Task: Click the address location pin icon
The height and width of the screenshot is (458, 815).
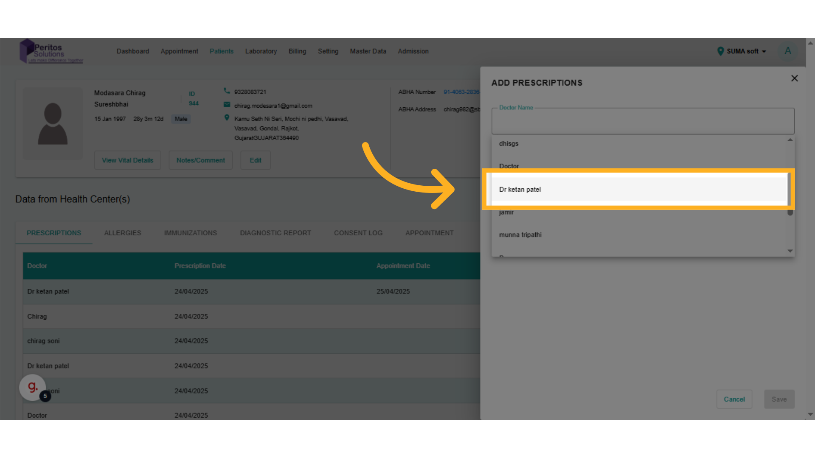Action: point(227,118)
